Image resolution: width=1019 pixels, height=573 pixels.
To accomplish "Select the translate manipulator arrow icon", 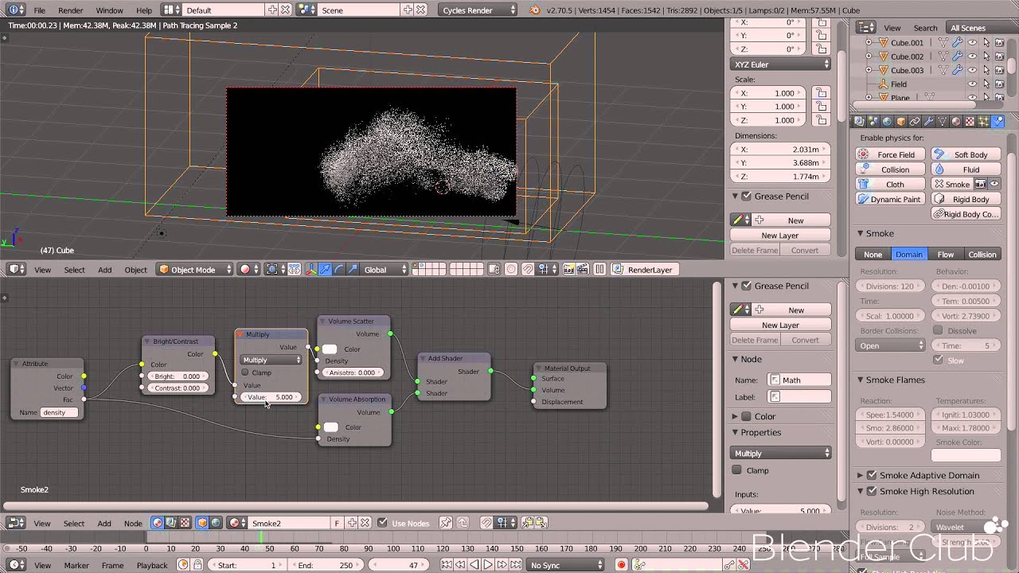I will tap(325, 270).
